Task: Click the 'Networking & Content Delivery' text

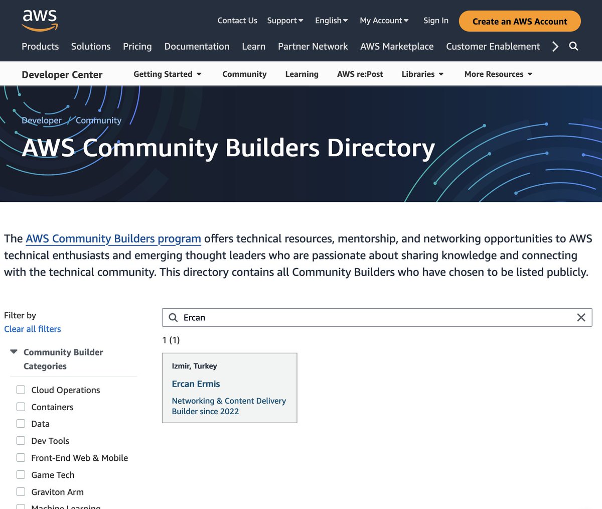Action: tap(229, 401)
